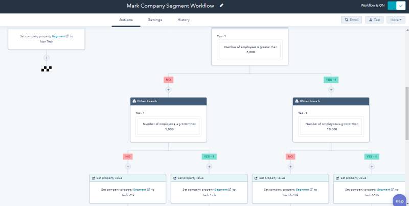Add action under YES branch of 10,000 condition

click(x=372, y=166)
